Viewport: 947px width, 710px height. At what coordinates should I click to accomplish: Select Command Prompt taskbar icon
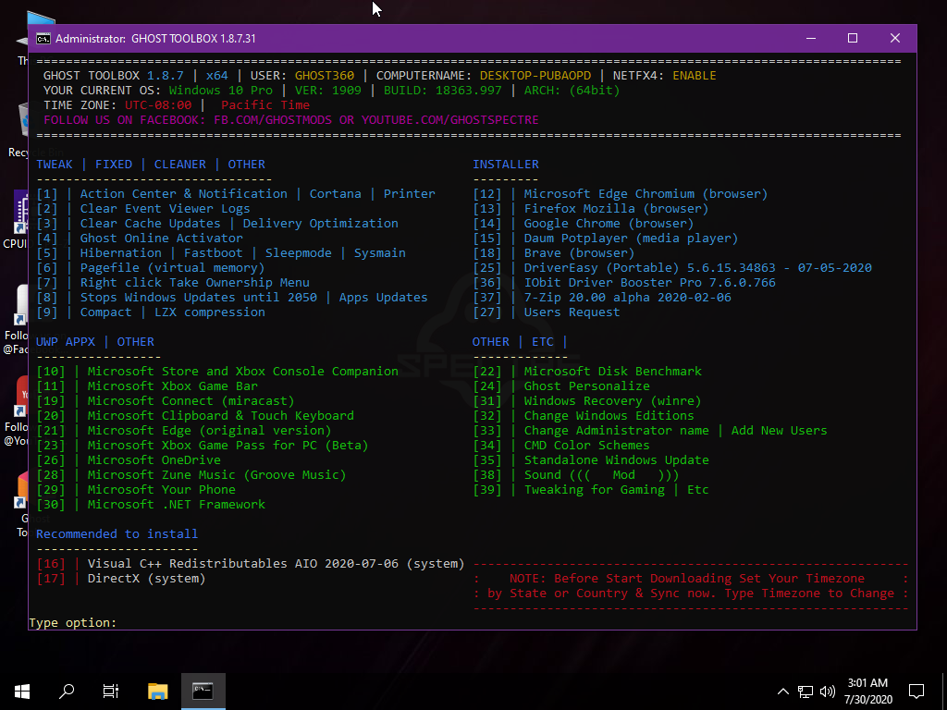coord(203,691)
